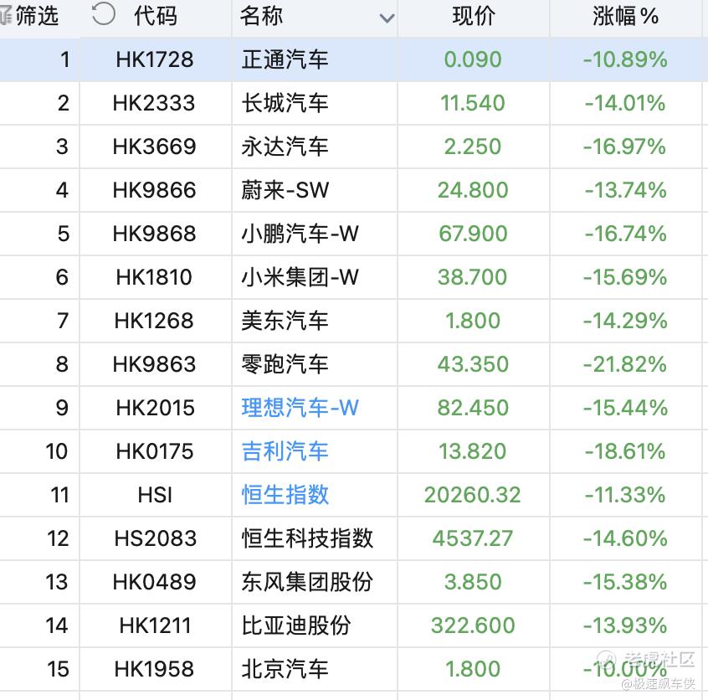
Task: Select 北京汽车 stock name
Action: click(x=285, y=669)
